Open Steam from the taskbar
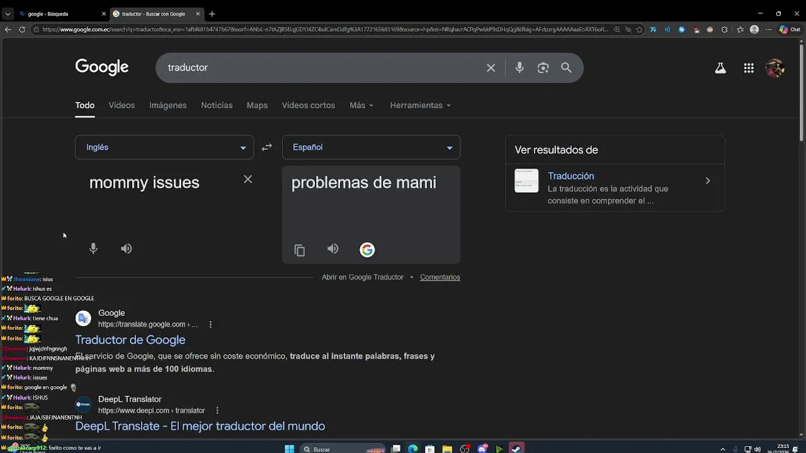Viewport: 806px width, 453px height. click(x=516, y=449)
